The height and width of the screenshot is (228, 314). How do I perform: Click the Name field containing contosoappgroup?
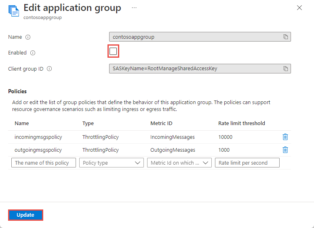[200, 37]
